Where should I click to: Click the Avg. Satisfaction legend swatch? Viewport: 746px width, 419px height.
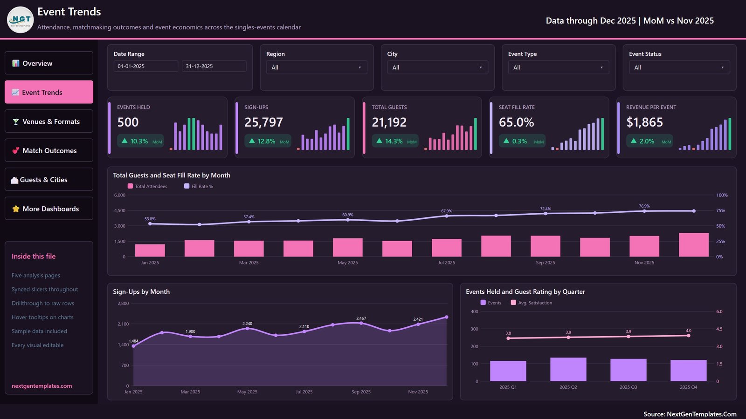[513, 303]
